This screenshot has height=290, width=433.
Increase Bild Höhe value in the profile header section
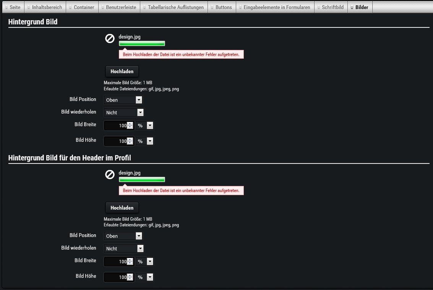(x=130, y=275)
